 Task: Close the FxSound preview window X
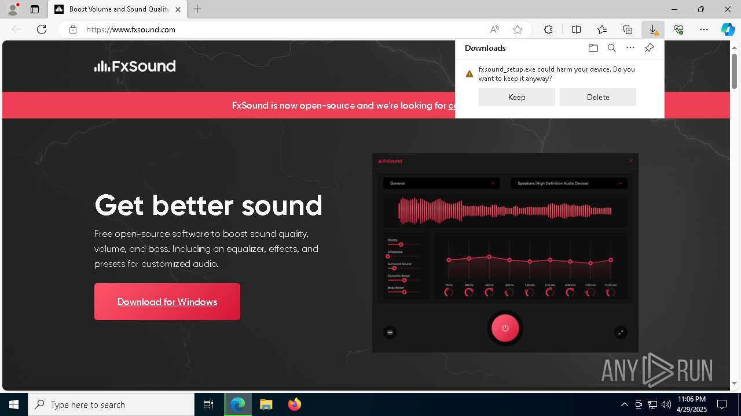click(631, 161)
